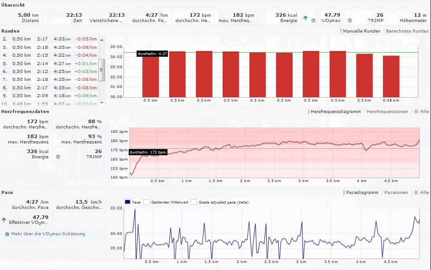431x270 pixels.
Task: Select the Manuelle Runden tab
Action: tap(361, 31)
